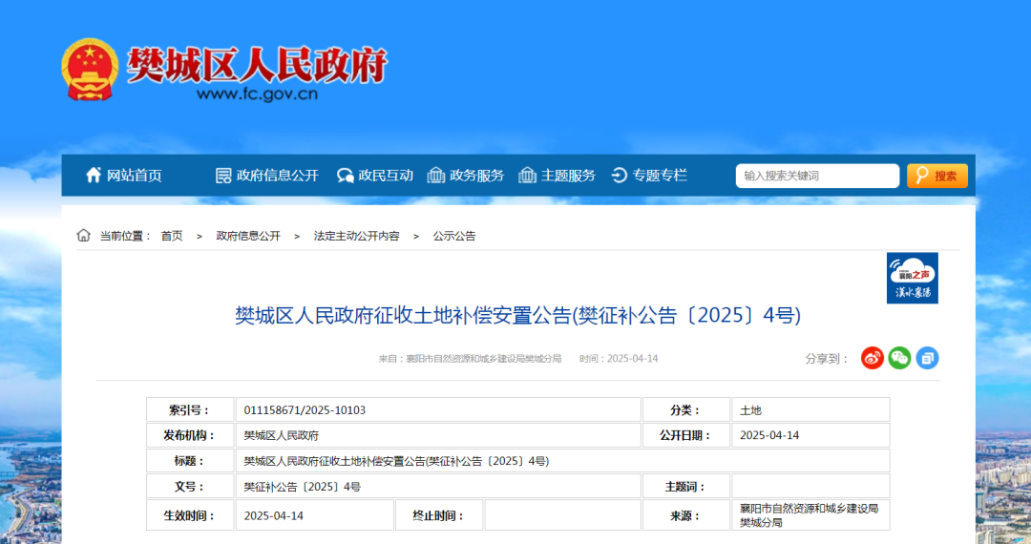Select 樊城区人民政府 publisher cell
The image size is (1031, 544).
coord(438,435)
